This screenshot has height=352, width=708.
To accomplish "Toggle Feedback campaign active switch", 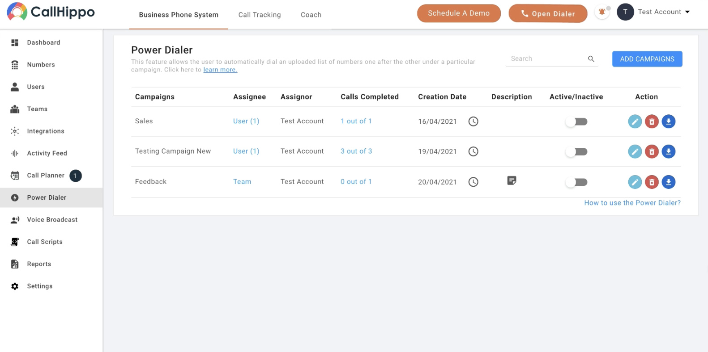I will coord(576,182).
